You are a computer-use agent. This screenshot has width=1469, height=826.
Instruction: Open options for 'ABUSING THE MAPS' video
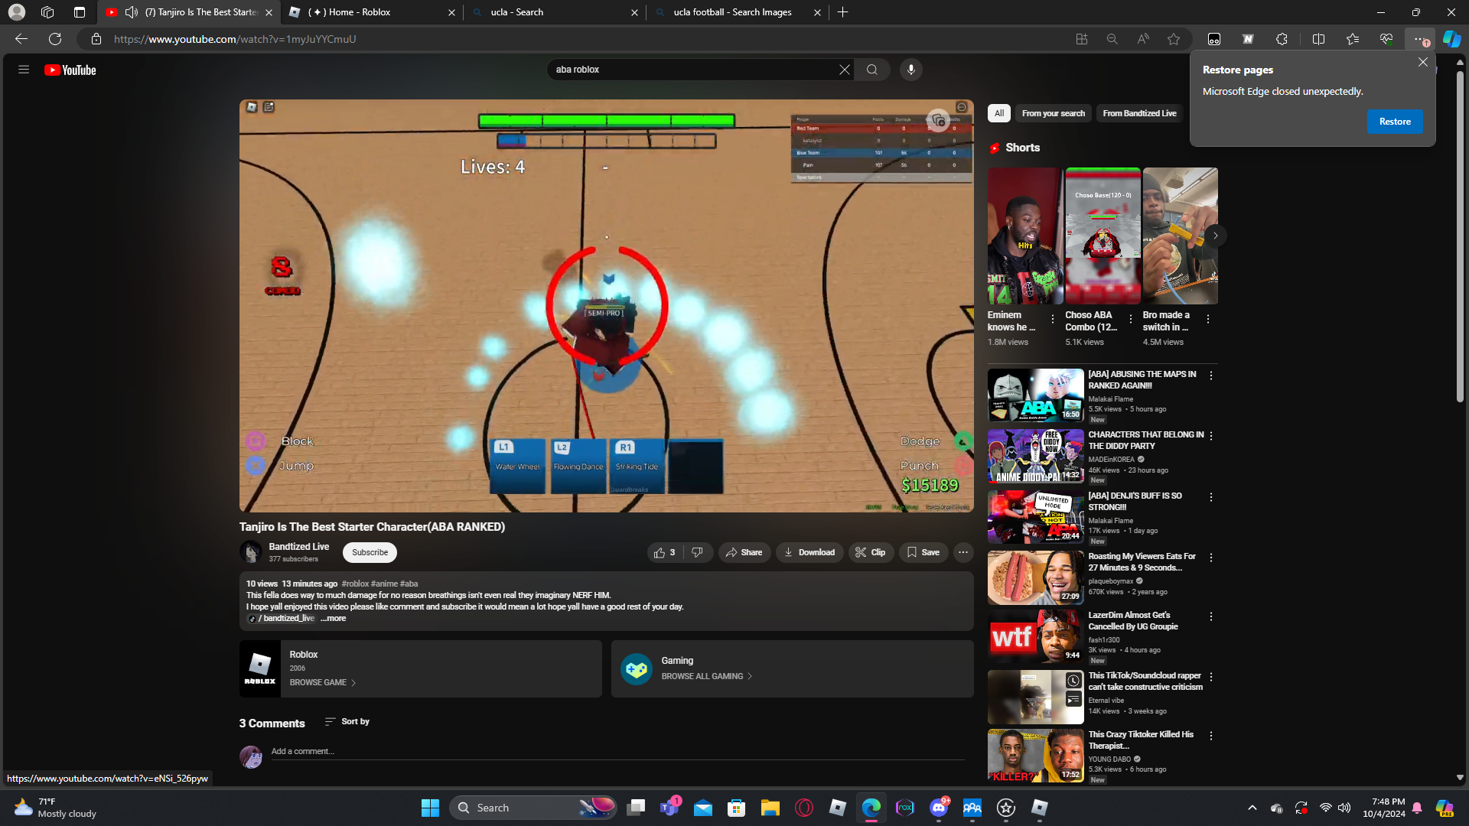pyautogui.click(x=1211, y=376)
